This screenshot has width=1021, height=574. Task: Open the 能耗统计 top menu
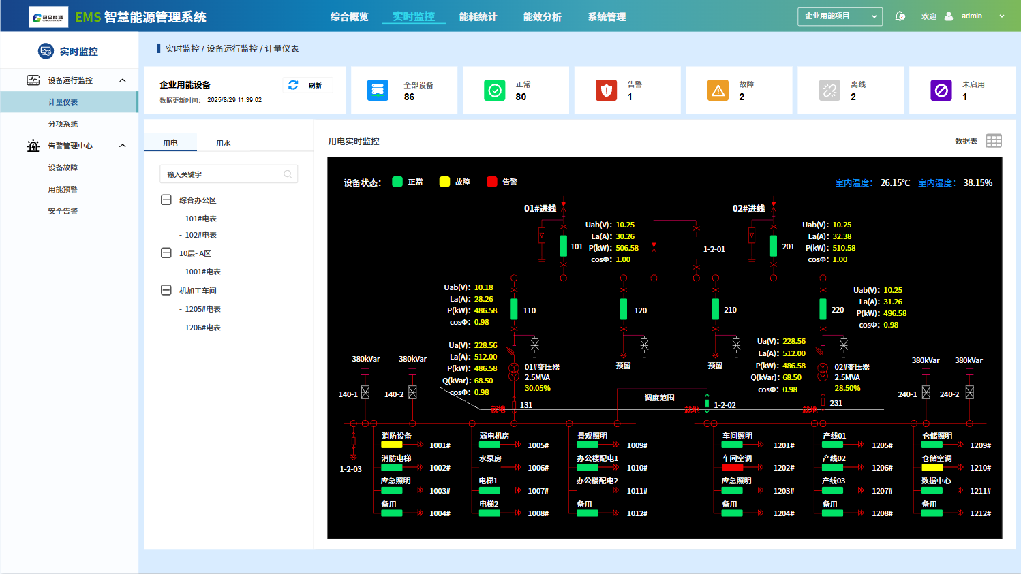click(x=478, y=17)
